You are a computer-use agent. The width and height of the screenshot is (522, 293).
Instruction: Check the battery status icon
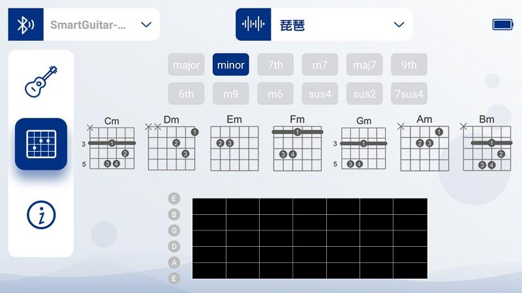pyautogui.click(x=503, y=25)
